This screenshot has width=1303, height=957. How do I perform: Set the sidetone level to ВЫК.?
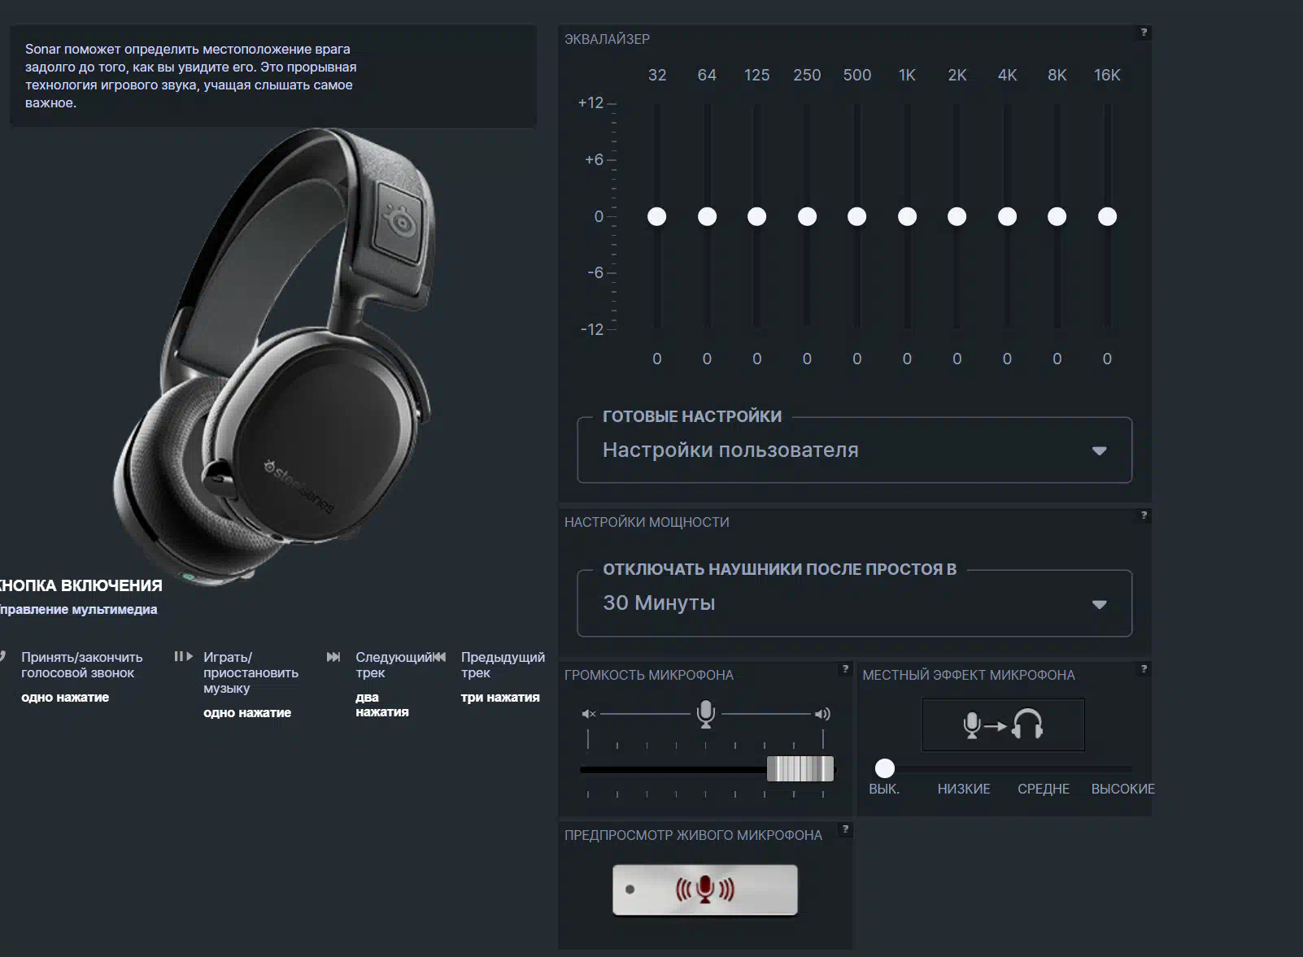click(x=884, y=768)
